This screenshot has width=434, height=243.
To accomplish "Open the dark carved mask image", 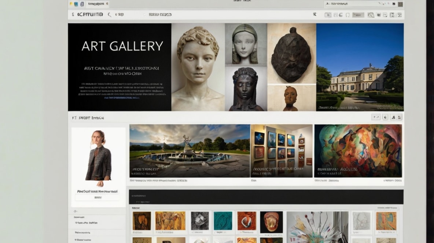I will [x=291, y=54].
